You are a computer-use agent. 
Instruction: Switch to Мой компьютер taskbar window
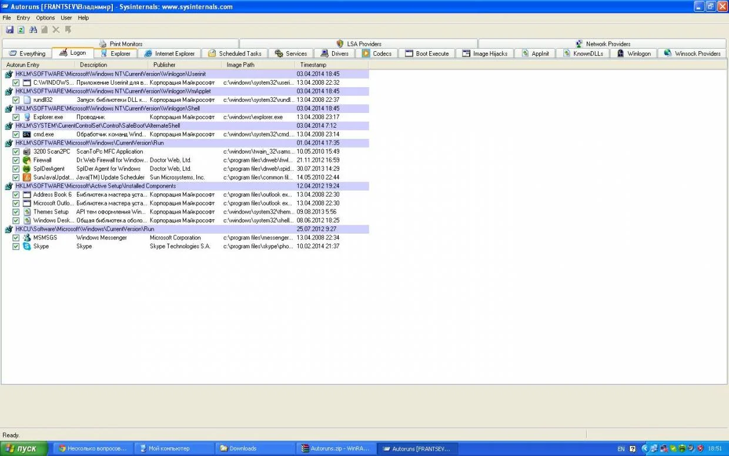click(x=173, y=448)
